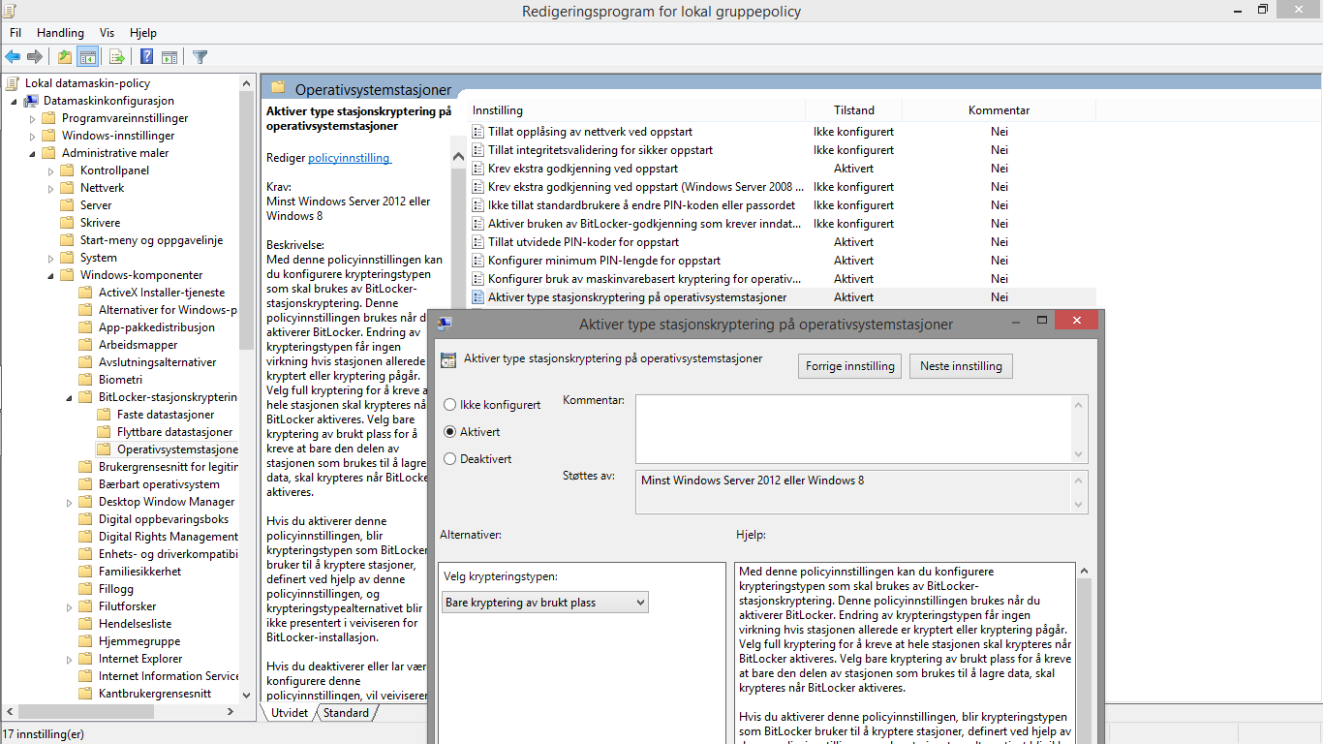Select 'Faste datastasjoner' folder in tree
The width and height of the screenshot is (1323, 744).
[x=166, y=415]
